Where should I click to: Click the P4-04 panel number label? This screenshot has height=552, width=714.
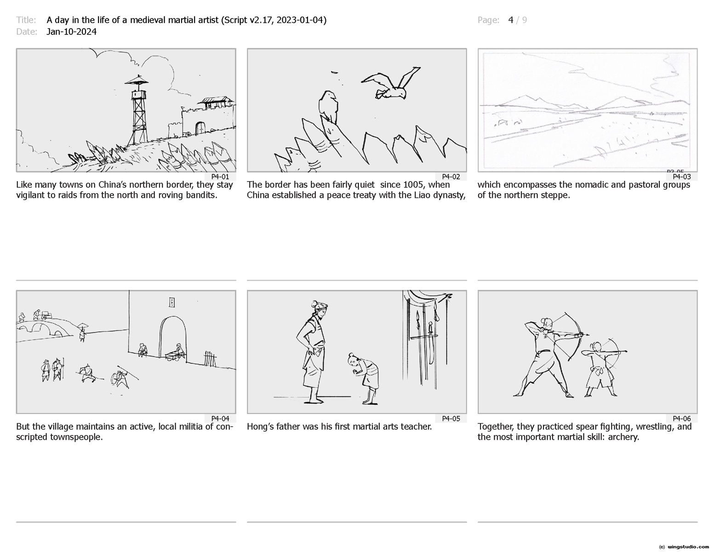(x=220, y=419)
